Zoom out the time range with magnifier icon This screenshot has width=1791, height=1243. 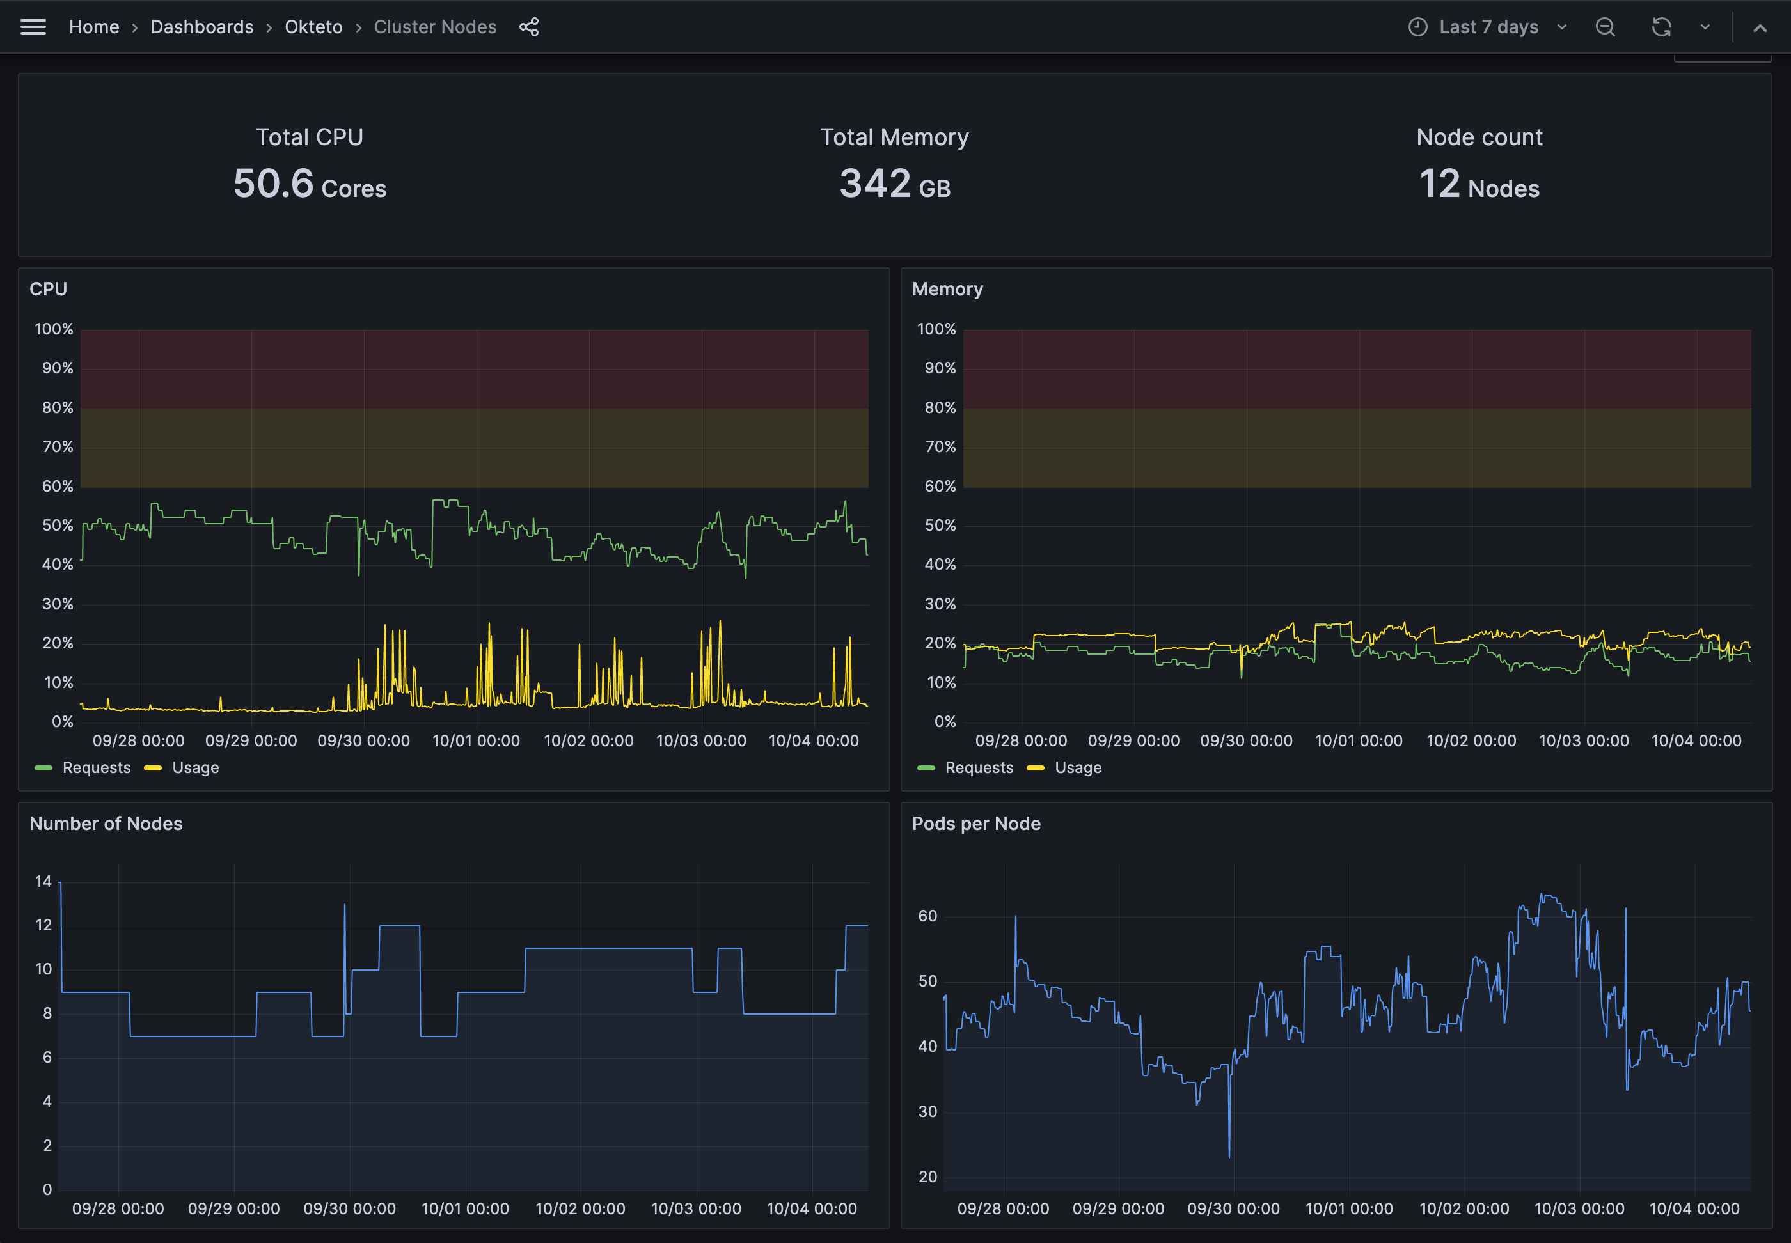[1606, 26]
